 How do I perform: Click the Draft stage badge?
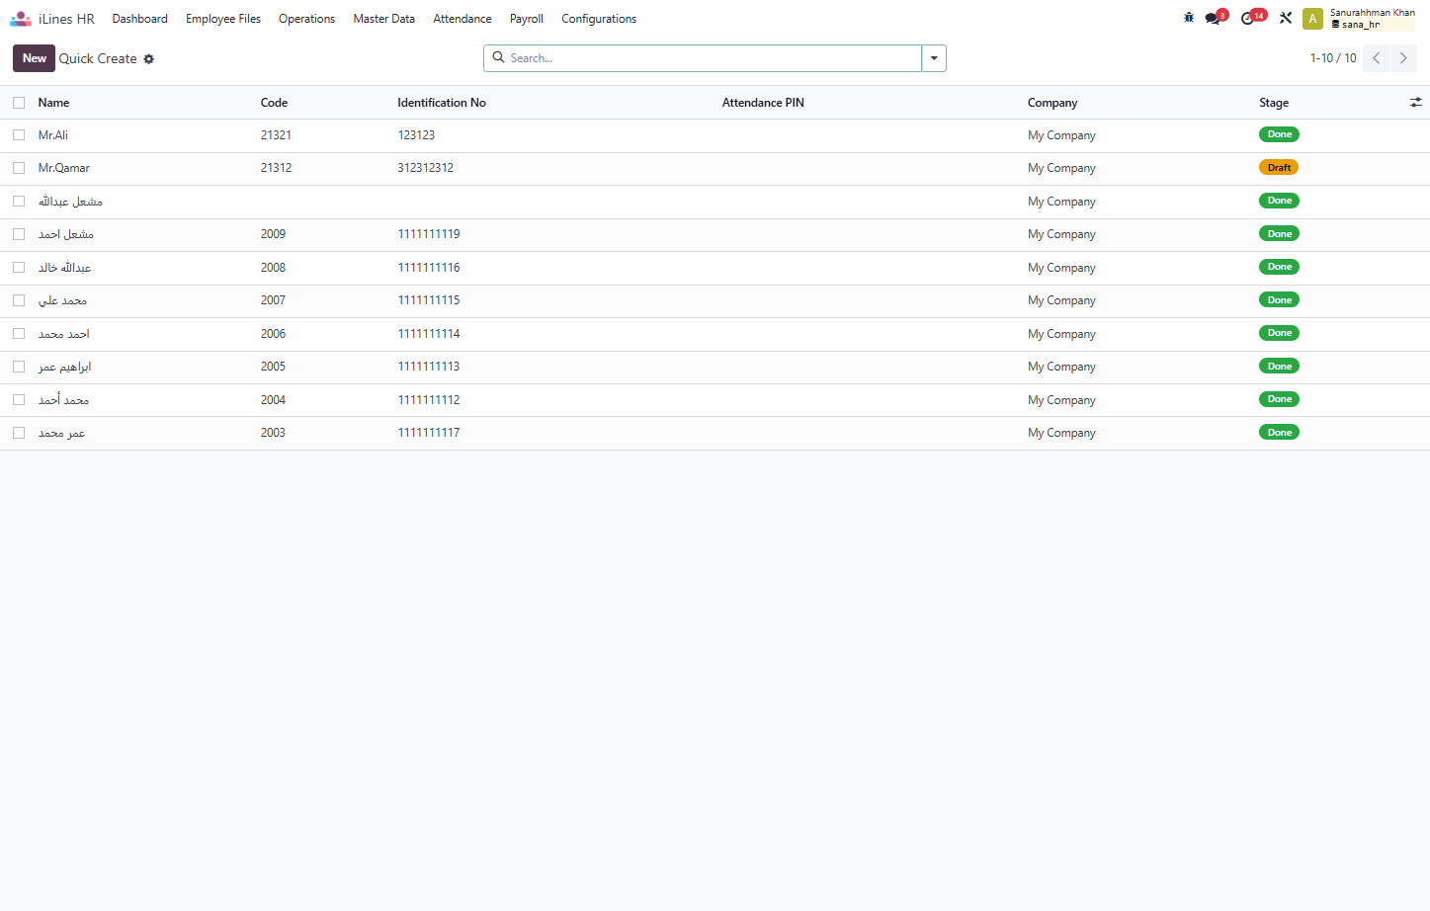coord(1279,168)
